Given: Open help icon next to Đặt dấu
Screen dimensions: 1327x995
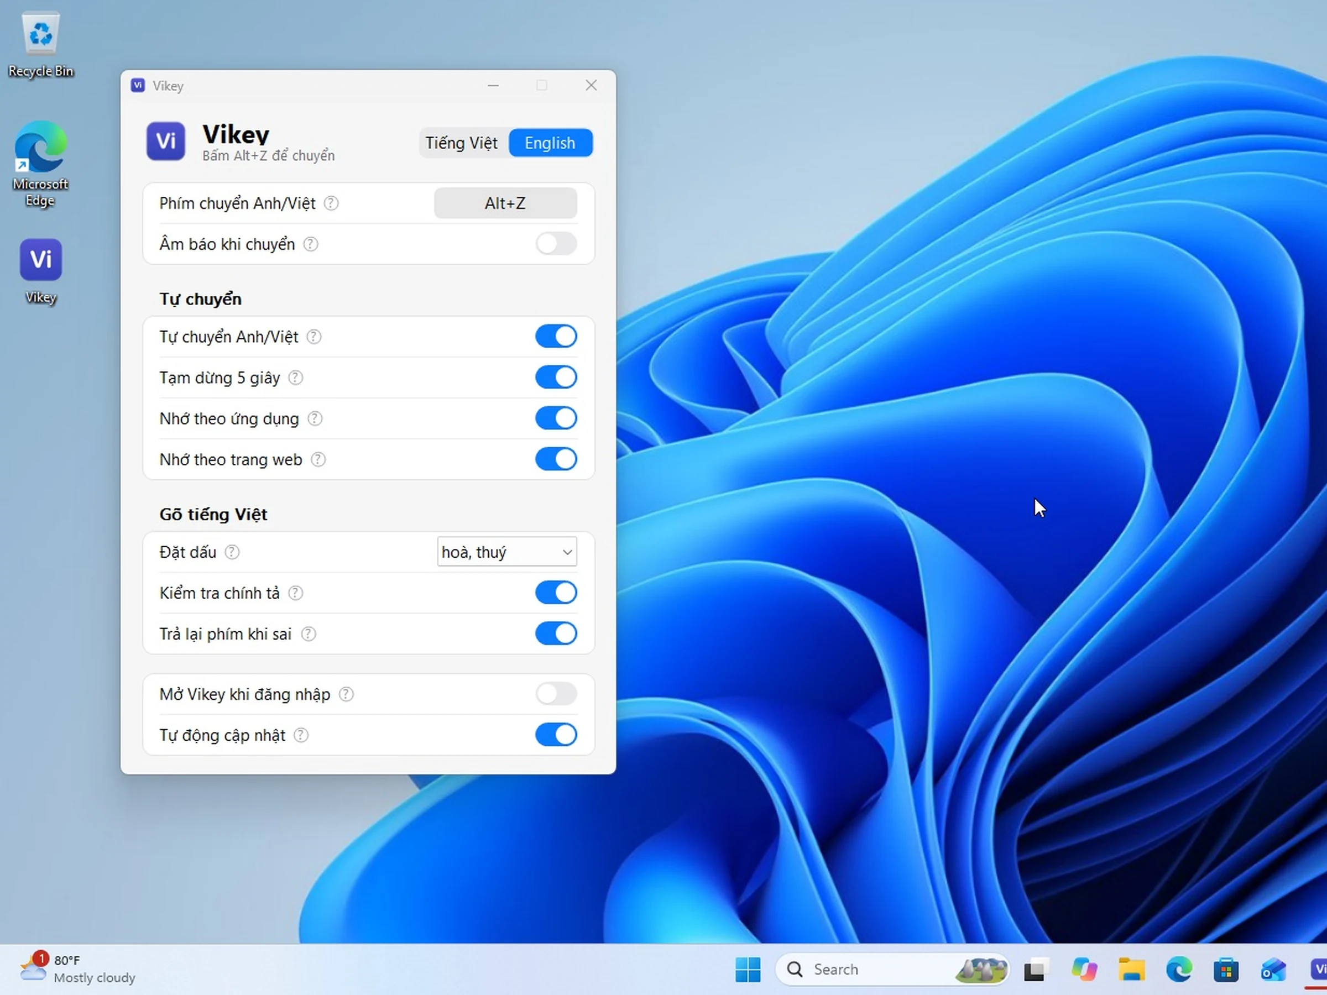Looking at the screenshot, I should tap(232, 552).
